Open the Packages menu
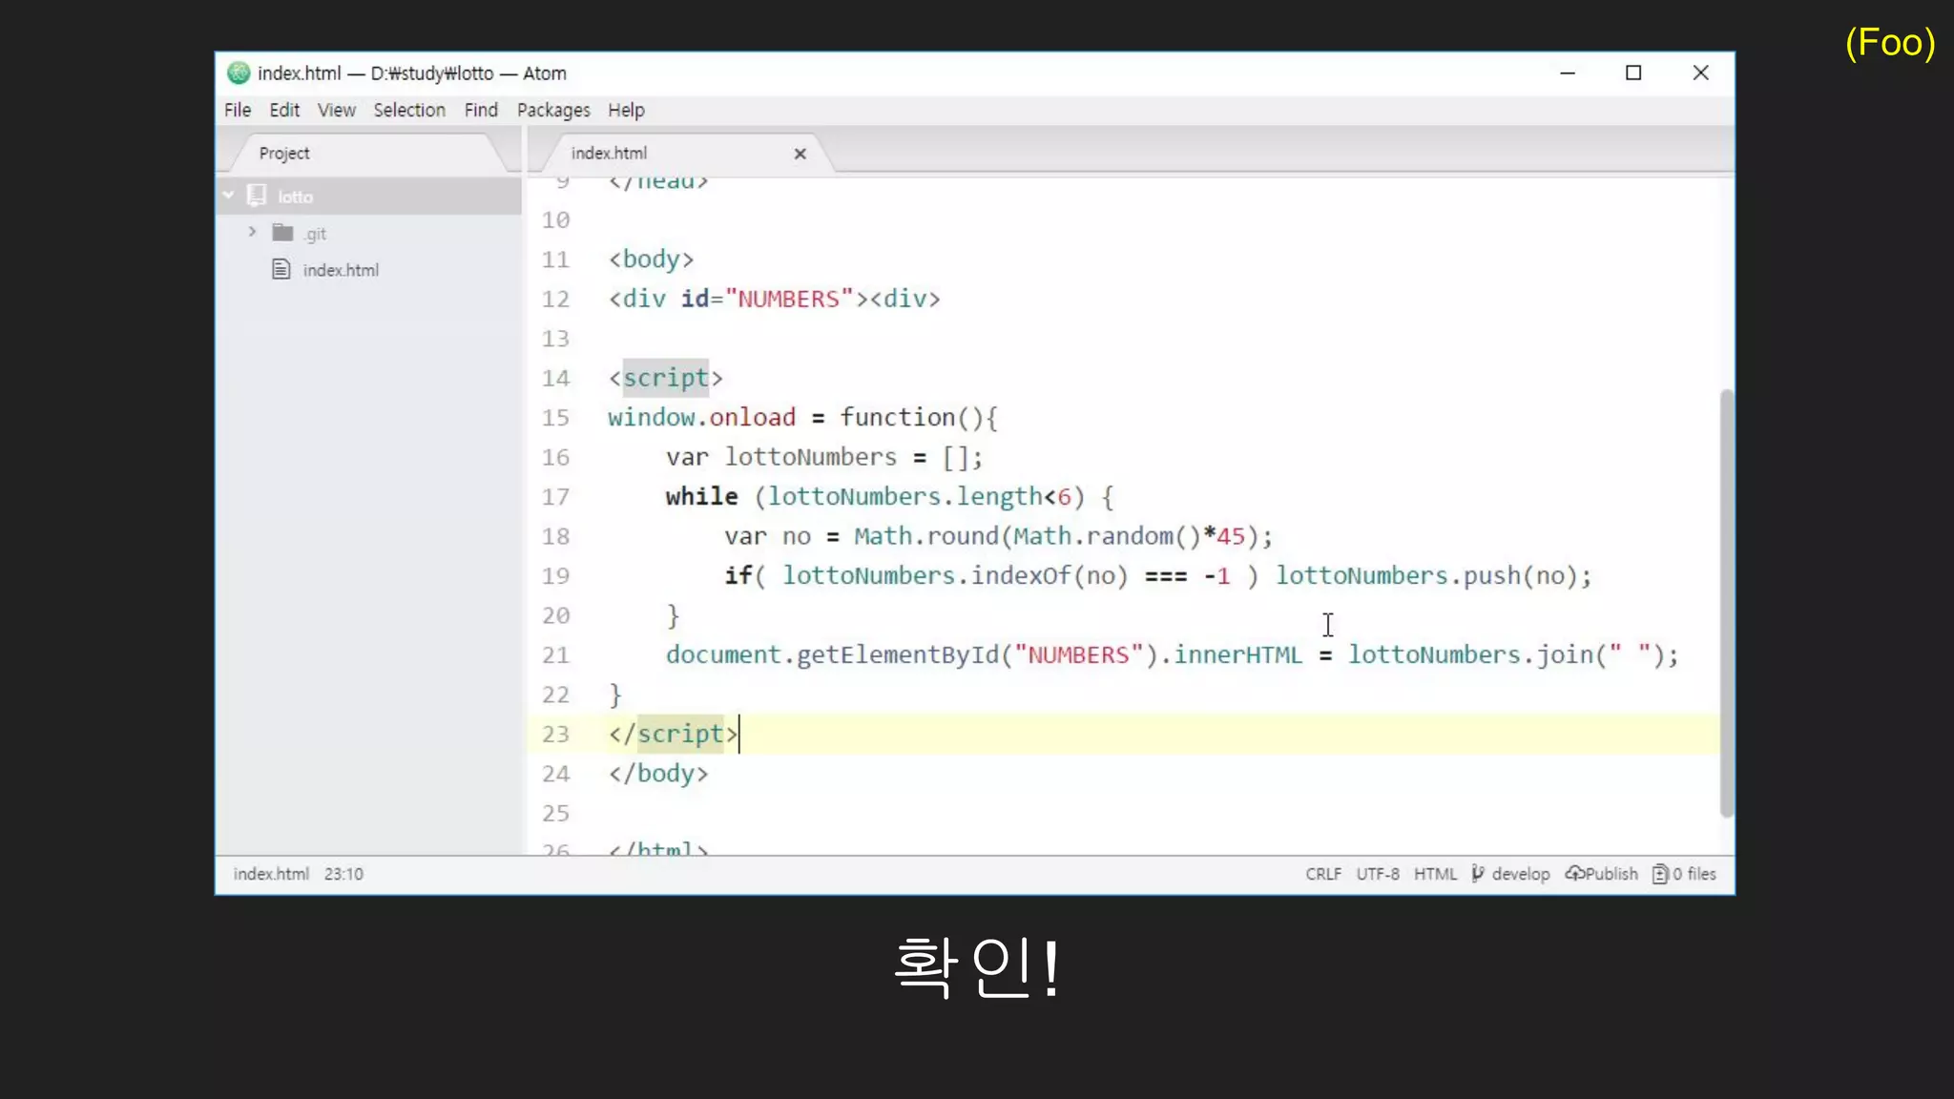The height and width of the screenshot is (1099, 1954). click(552, 111)
